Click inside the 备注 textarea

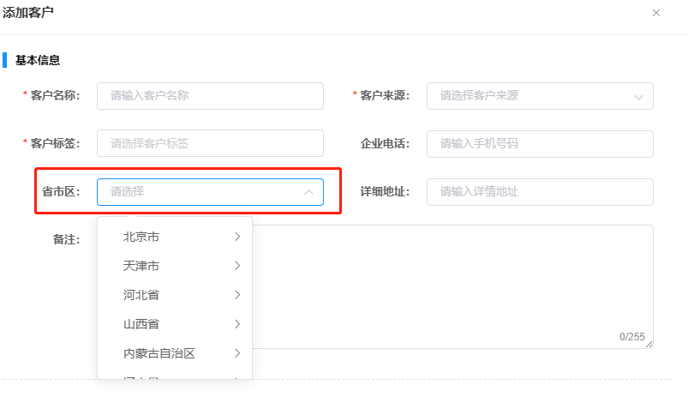[x=452, y=286]
